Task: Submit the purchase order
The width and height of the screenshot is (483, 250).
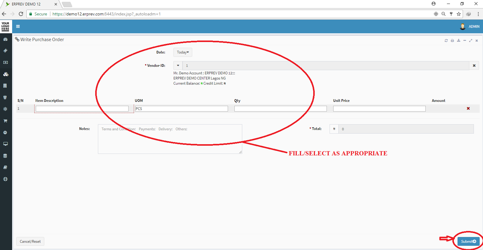Action: [468, 241]
